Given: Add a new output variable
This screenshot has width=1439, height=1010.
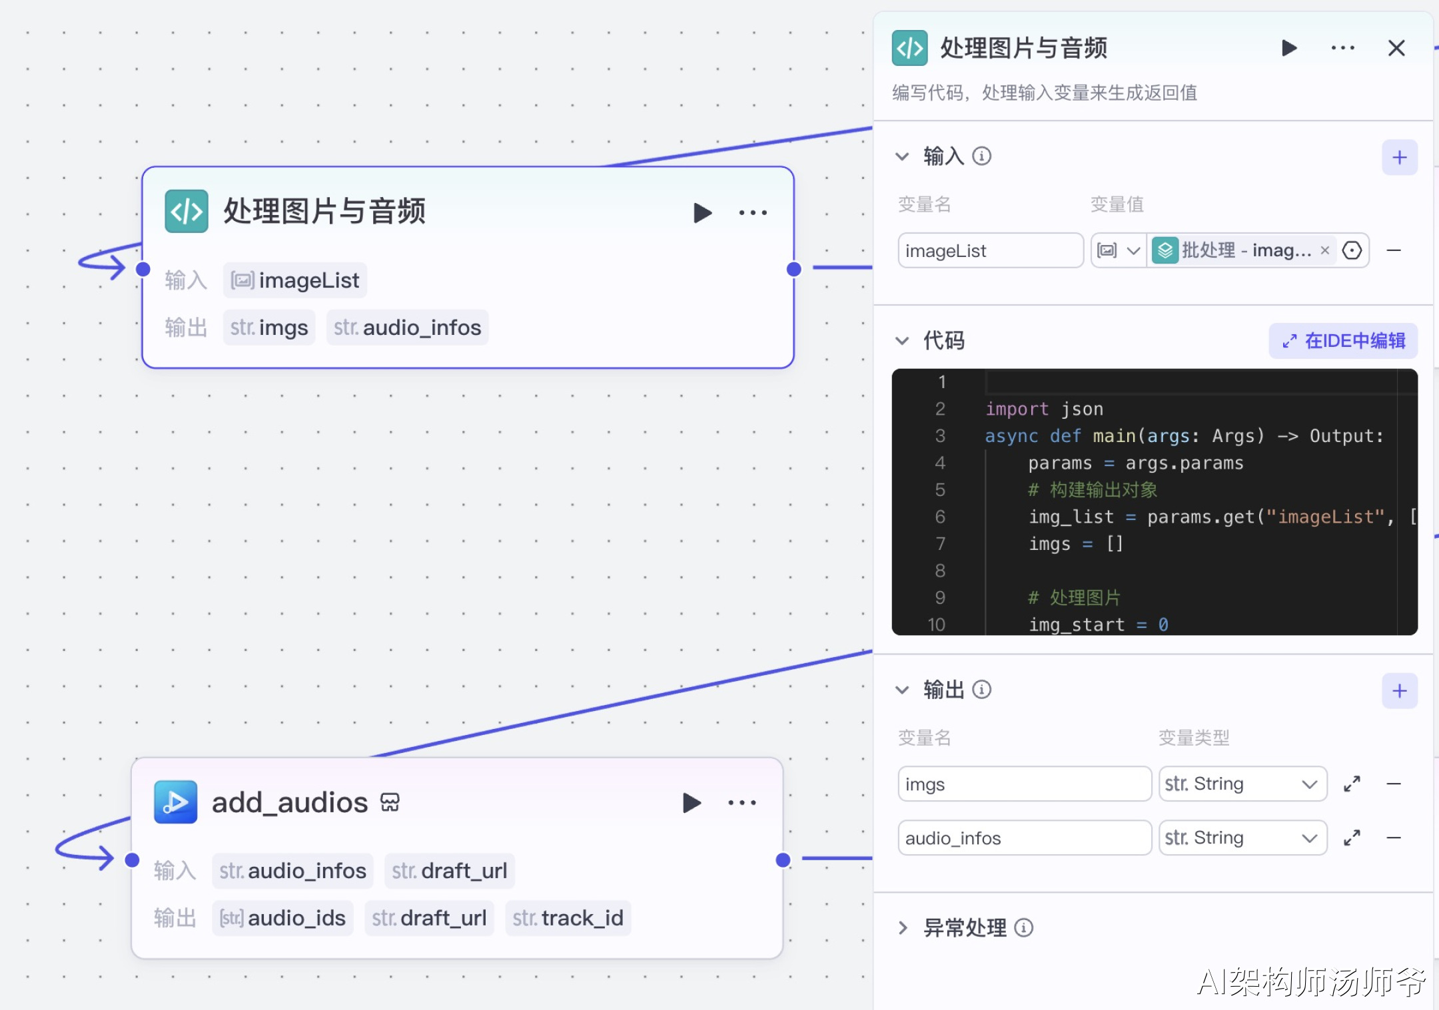Looking at the screenshot, I should tap(1399, 691).
